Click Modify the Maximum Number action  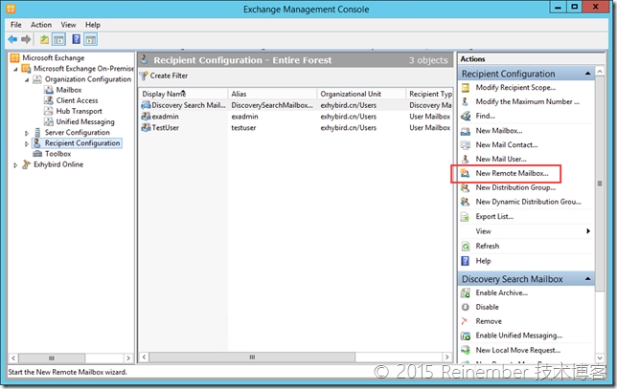tap(527, 101)
